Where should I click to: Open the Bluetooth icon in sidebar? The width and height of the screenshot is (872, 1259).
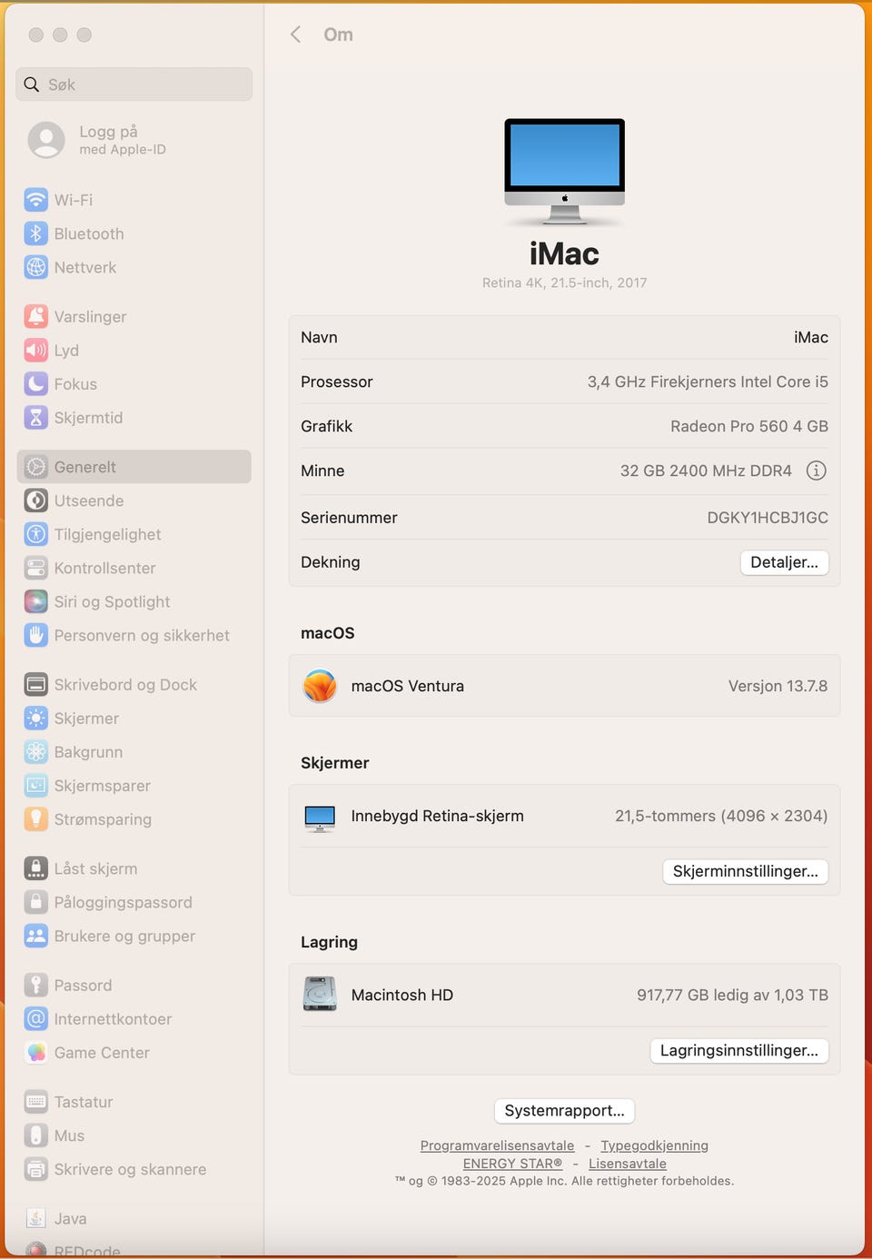click(x=35, y=233)
